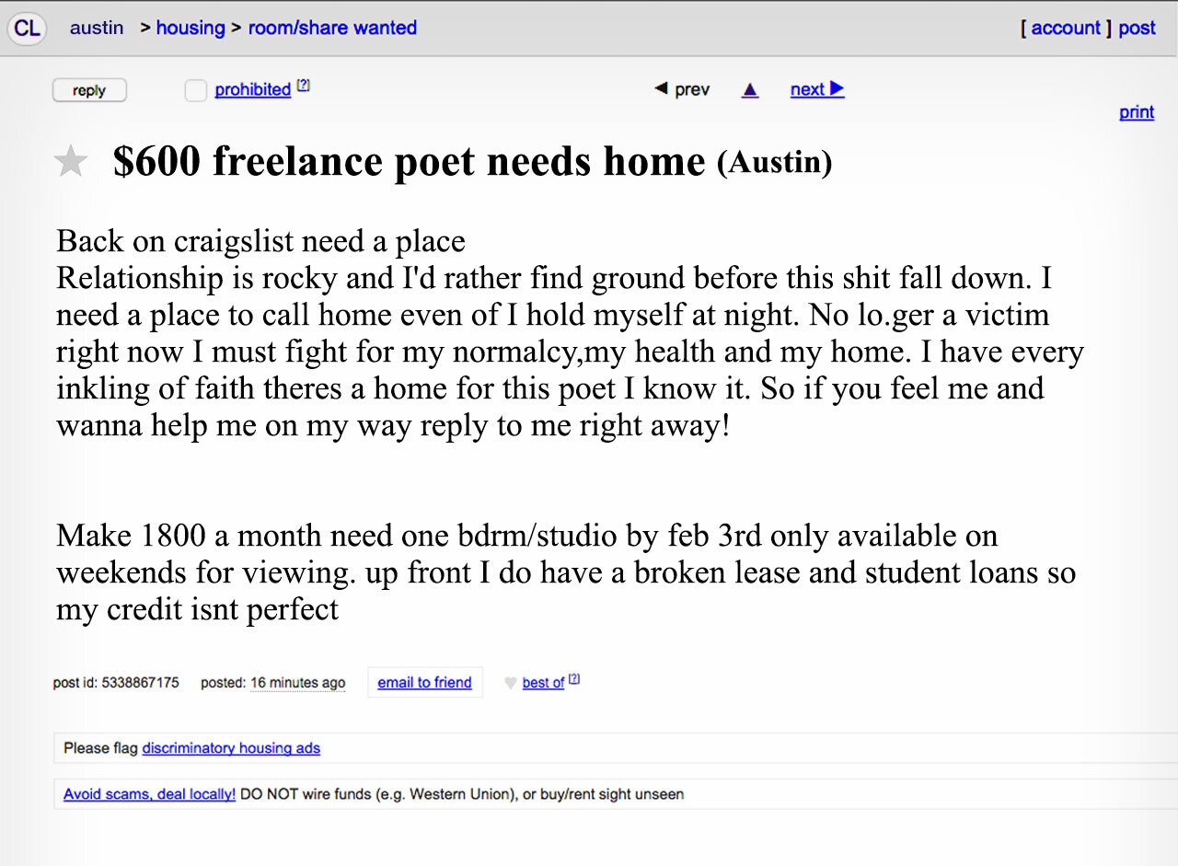Click the post link
The width and height of the screenshot is (1178, 866).
click(1137, 28)
